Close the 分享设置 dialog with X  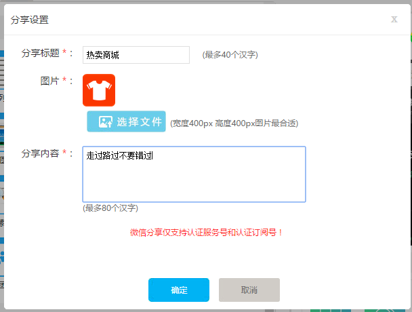click(x=394, y=19)
